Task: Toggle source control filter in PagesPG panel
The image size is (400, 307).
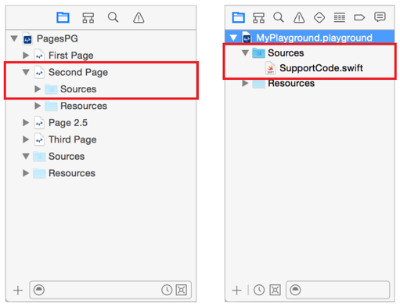Action: (182, 290)
